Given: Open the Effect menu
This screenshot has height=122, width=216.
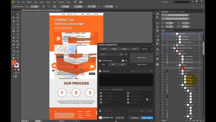Looking at the screenshot, I should pyautogui.click(x=48, y=2).
